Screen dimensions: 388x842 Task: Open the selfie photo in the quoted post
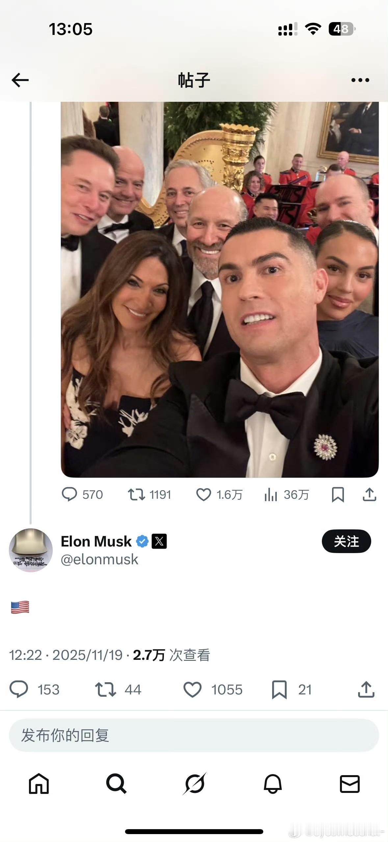220,289
